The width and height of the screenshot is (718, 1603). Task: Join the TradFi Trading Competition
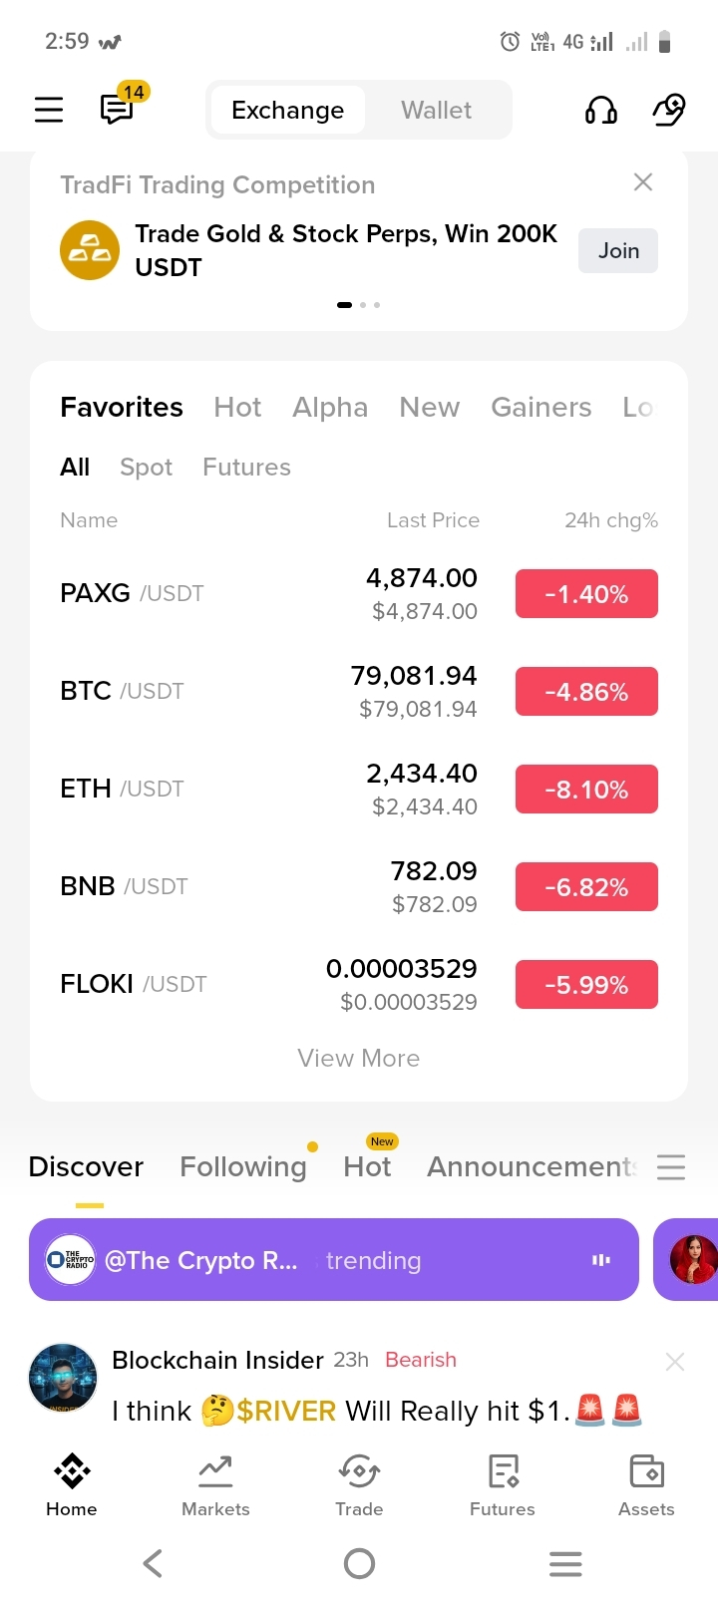[618, 251]
